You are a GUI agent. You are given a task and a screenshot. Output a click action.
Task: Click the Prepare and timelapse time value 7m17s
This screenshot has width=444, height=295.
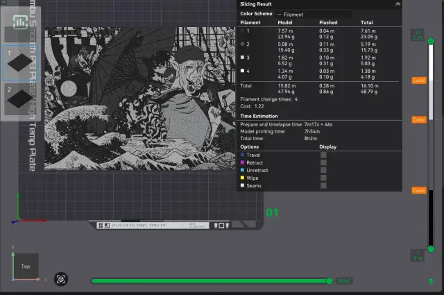pyautogui.click(x=311, y=124)
